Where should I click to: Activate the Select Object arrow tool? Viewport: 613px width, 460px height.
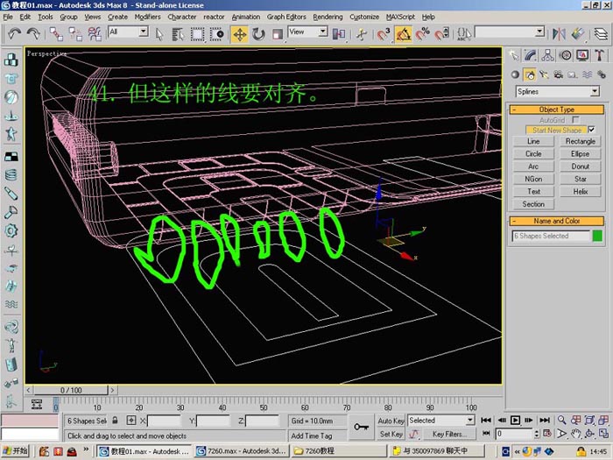tap(159, 34)
